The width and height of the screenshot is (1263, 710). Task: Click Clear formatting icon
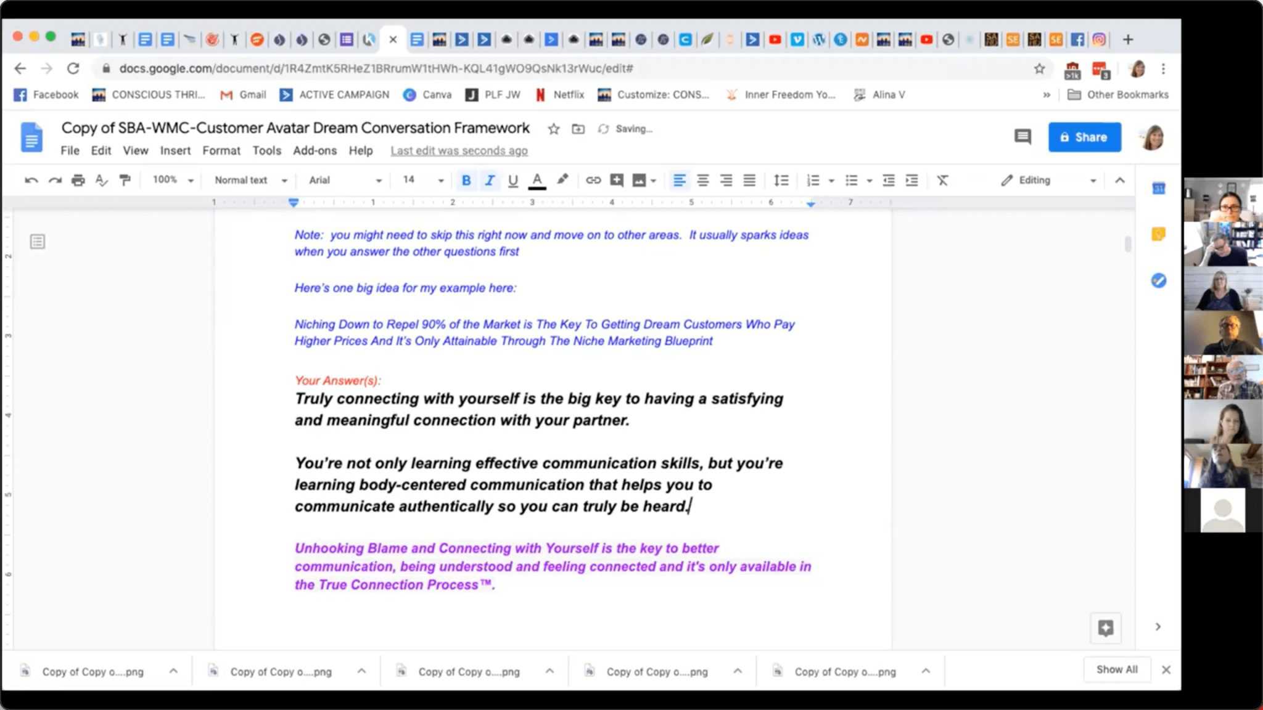(x=943, y=181)
